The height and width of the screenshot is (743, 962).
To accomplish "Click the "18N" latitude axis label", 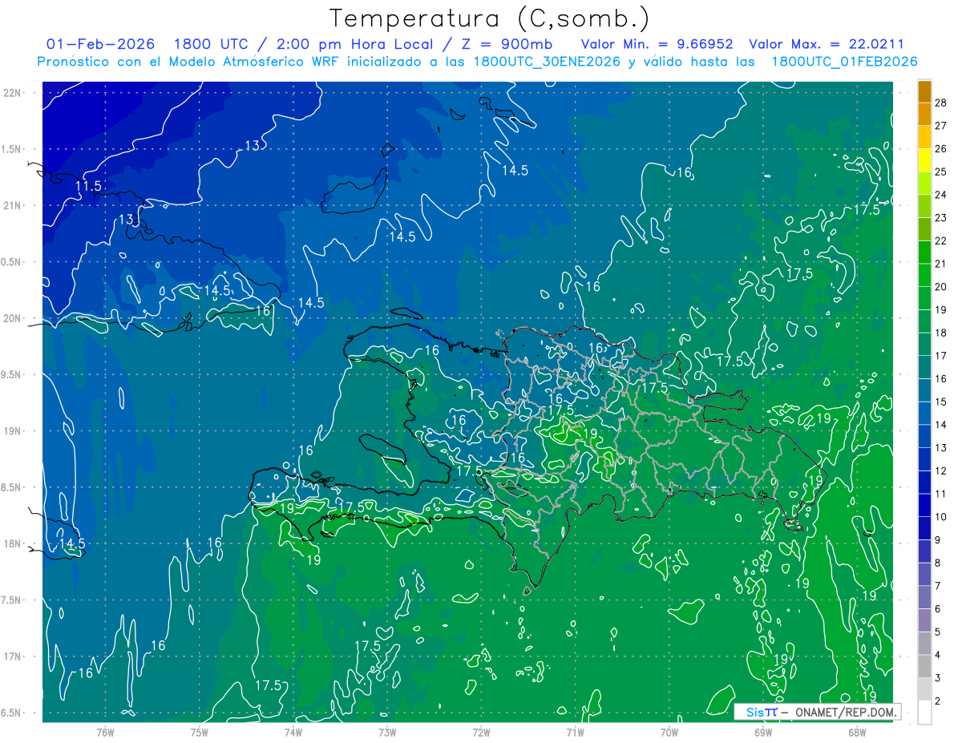I will point(13,543).
